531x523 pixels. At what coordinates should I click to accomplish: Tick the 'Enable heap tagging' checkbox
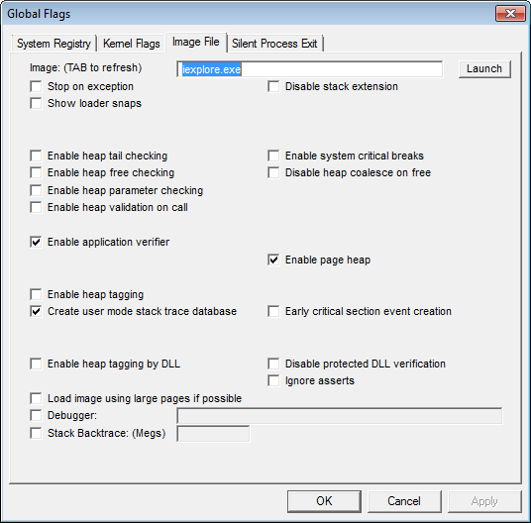36,294
